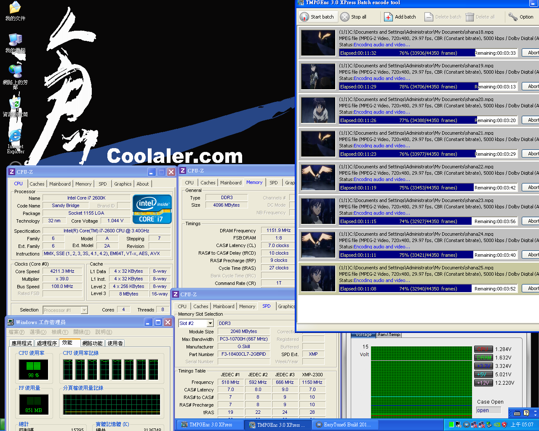Open Mainboard tab in CPU-Z memory timings window
Viewport: 539px width, 431px height.
231,183
